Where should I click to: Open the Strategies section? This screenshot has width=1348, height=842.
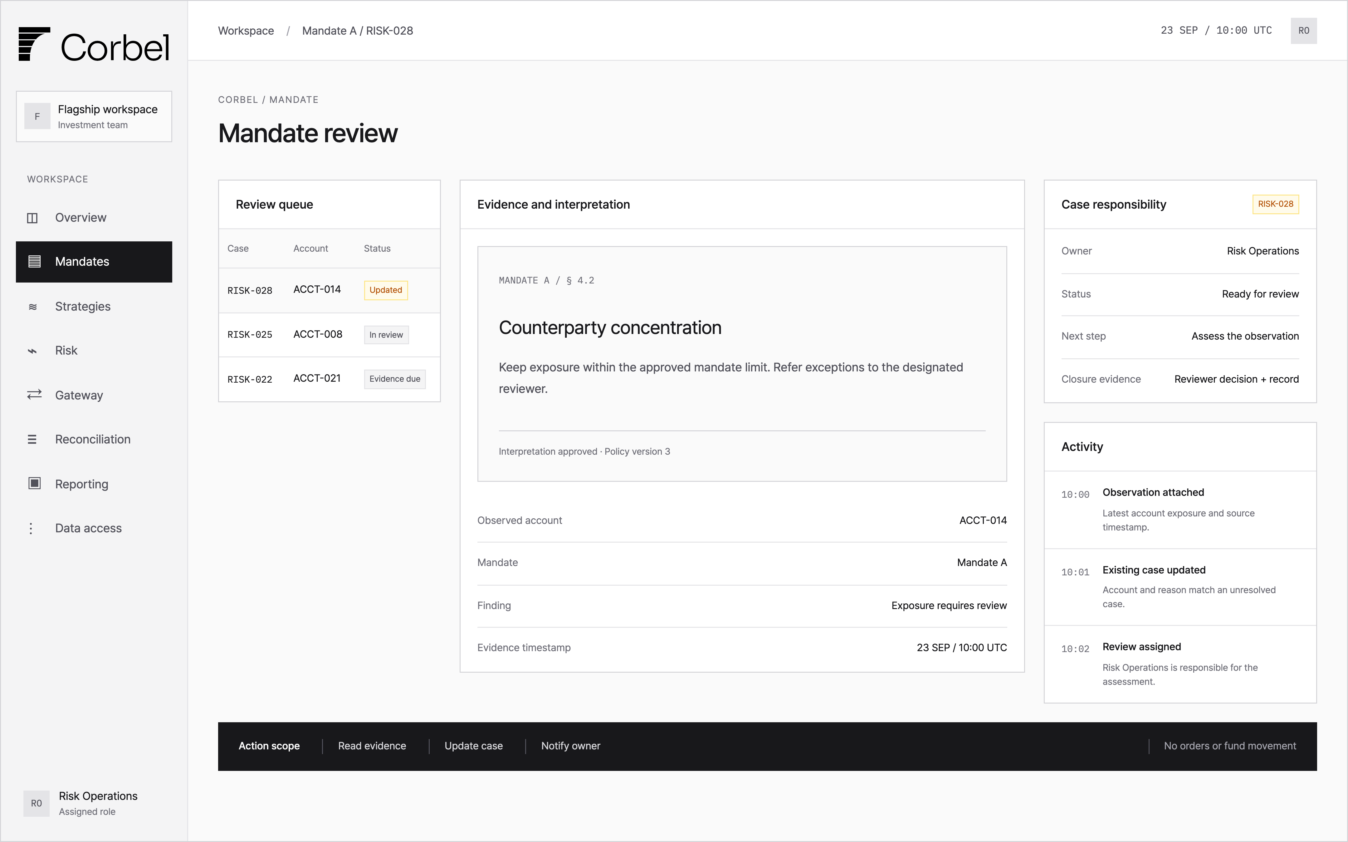(94, 307)
